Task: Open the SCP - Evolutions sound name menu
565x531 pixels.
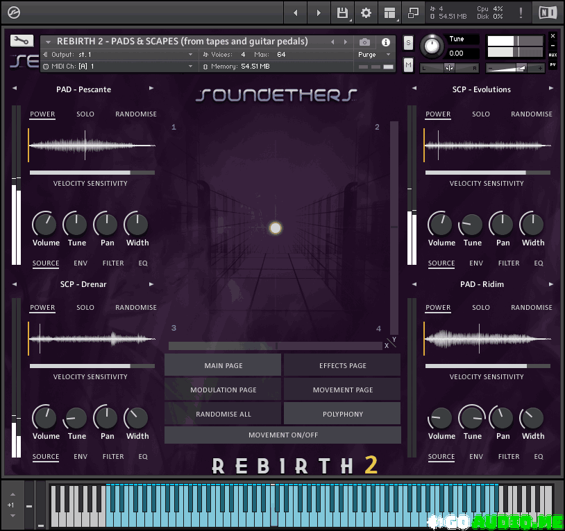Action: 482,89
